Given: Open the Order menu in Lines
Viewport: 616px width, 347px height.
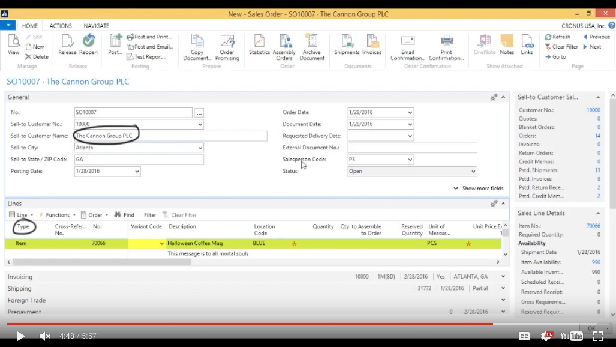Looking at the screenshot, I should click(x=95, y=215).
